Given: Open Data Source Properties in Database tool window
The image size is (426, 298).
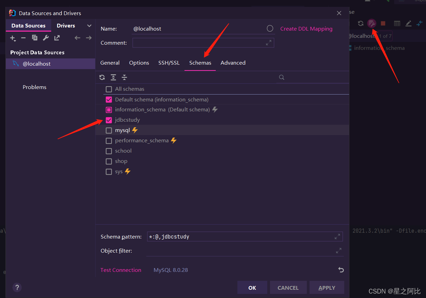Looking at the screenshot, I should coord(372,23).
